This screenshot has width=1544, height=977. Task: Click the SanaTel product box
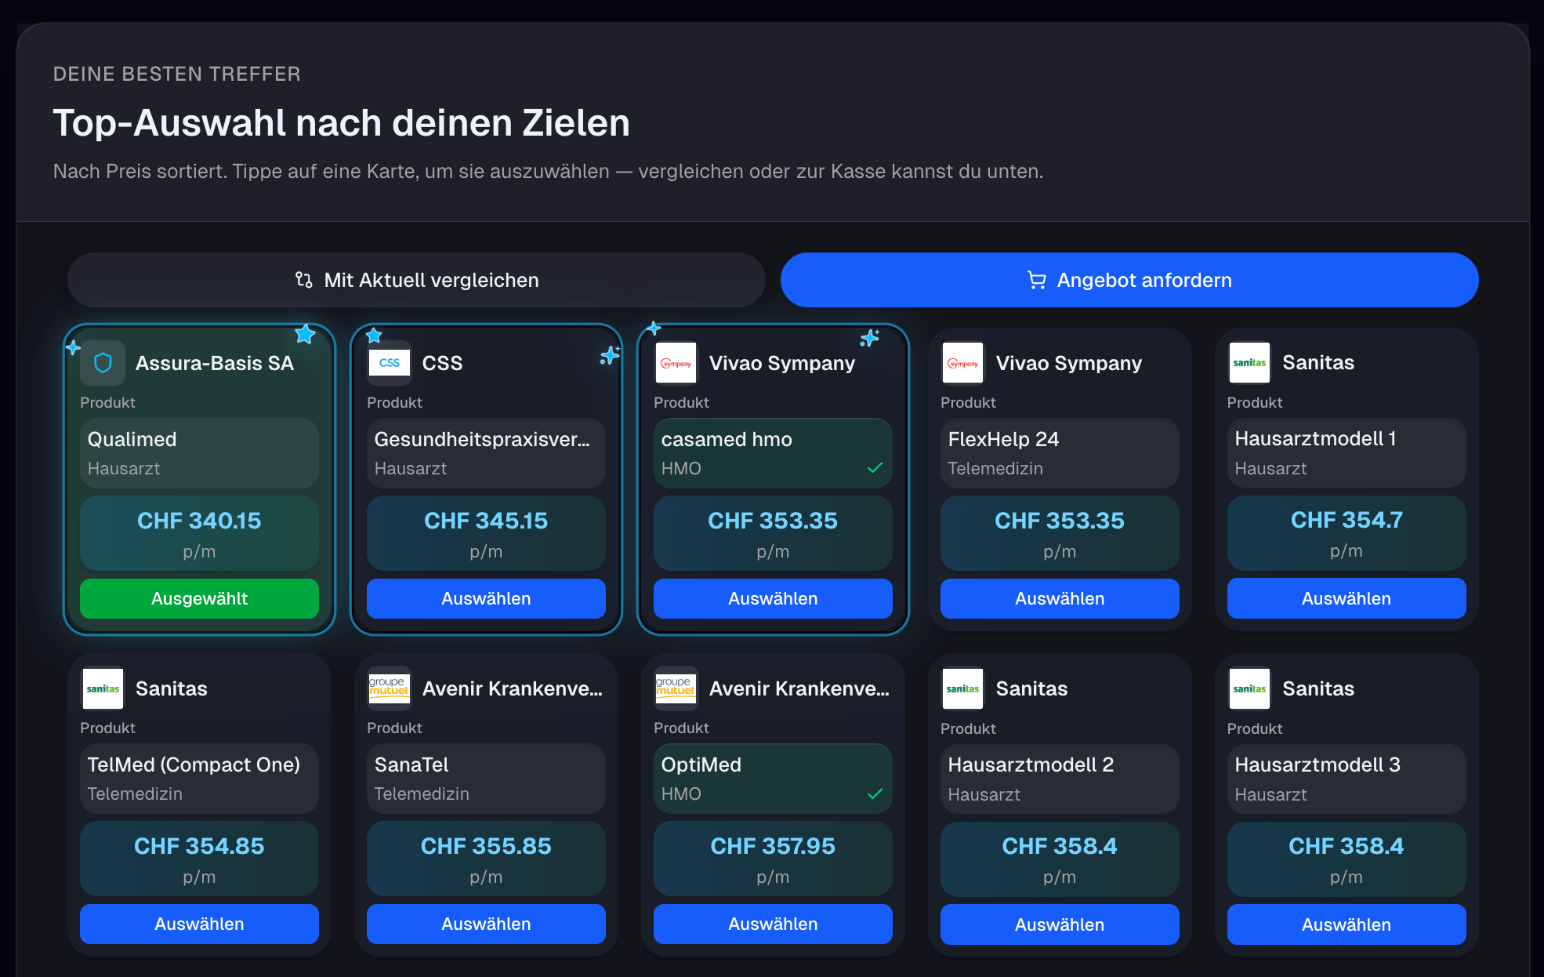pyautogui.click(x=486, y=779)
